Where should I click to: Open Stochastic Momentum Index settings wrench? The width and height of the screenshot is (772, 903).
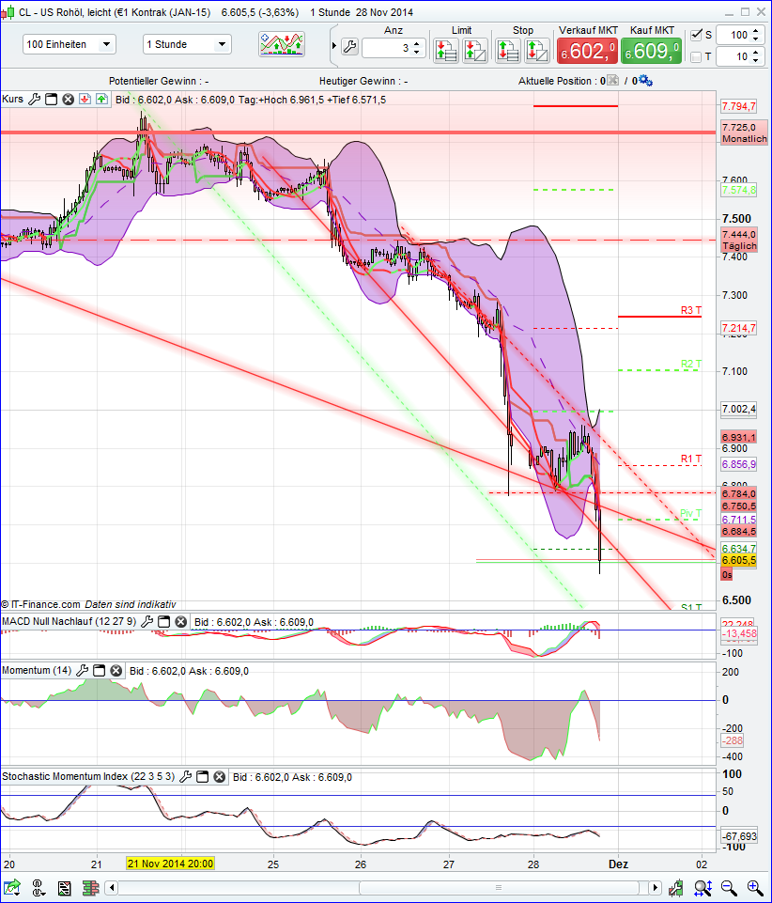coord(184,776)
